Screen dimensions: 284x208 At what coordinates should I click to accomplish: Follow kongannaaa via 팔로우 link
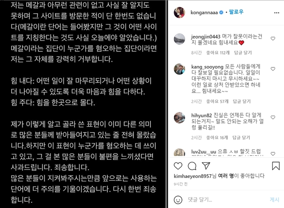click(x=236, y=12)
